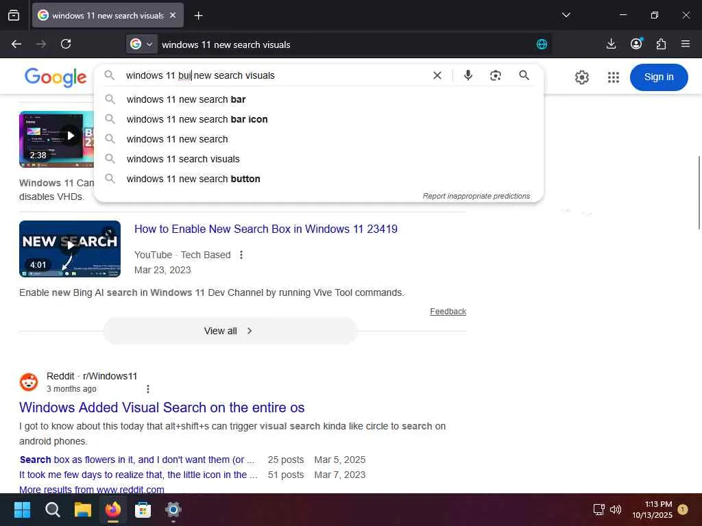Open 'It took me few days to realize' sublink
Viewport: 702px width, 526px height.
[x=138, y=475]
